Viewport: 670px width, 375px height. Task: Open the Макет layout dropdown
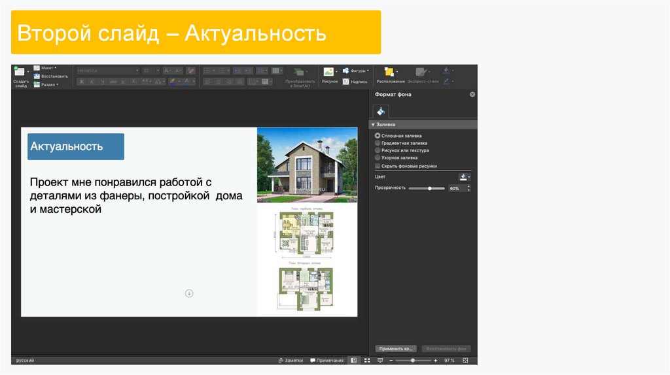pos(46,67)
